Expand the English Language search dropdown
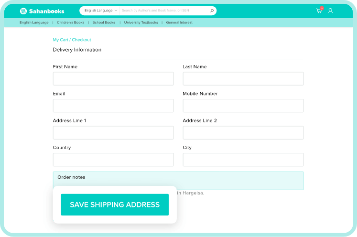The height and width of the screenshot is (237, 357). 100,11
